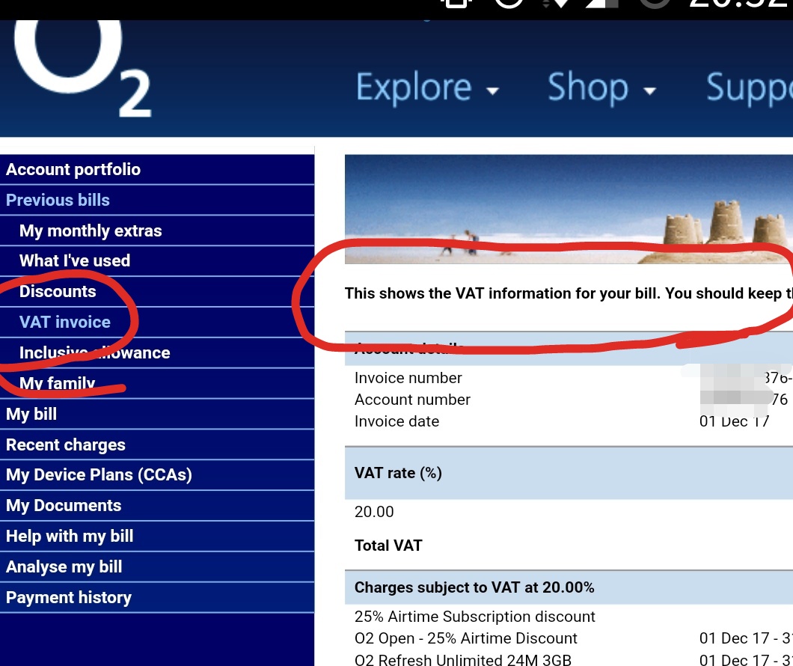Select Help with my bill
This screenshot has width=793, height=666.
(70, 537)
